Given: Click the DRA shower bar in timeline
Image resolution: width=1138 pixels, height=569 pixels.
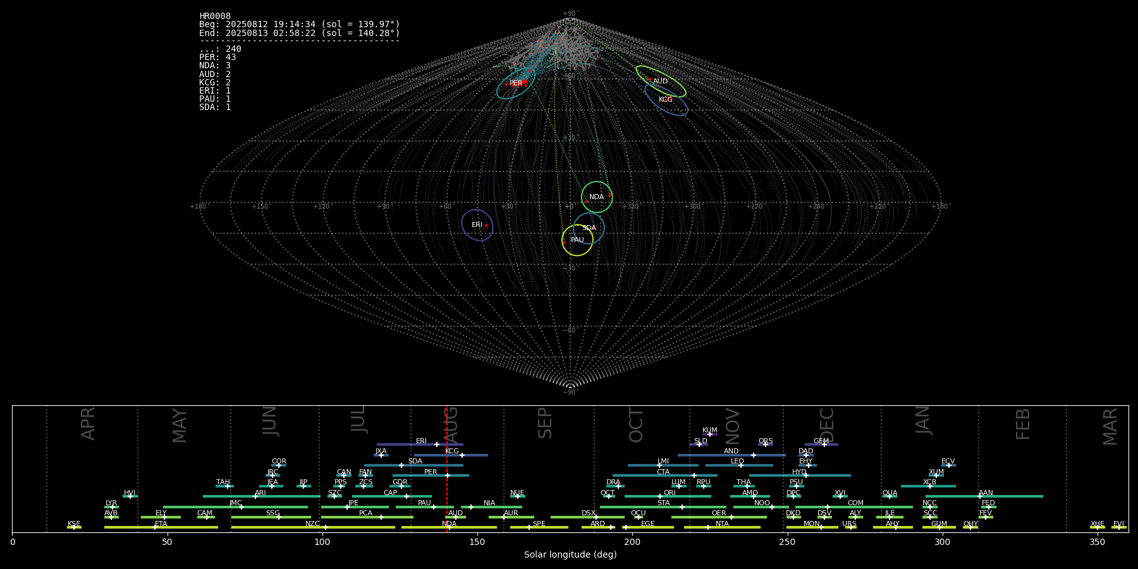Looking at the screenshot, I should (x=614, y=486).
